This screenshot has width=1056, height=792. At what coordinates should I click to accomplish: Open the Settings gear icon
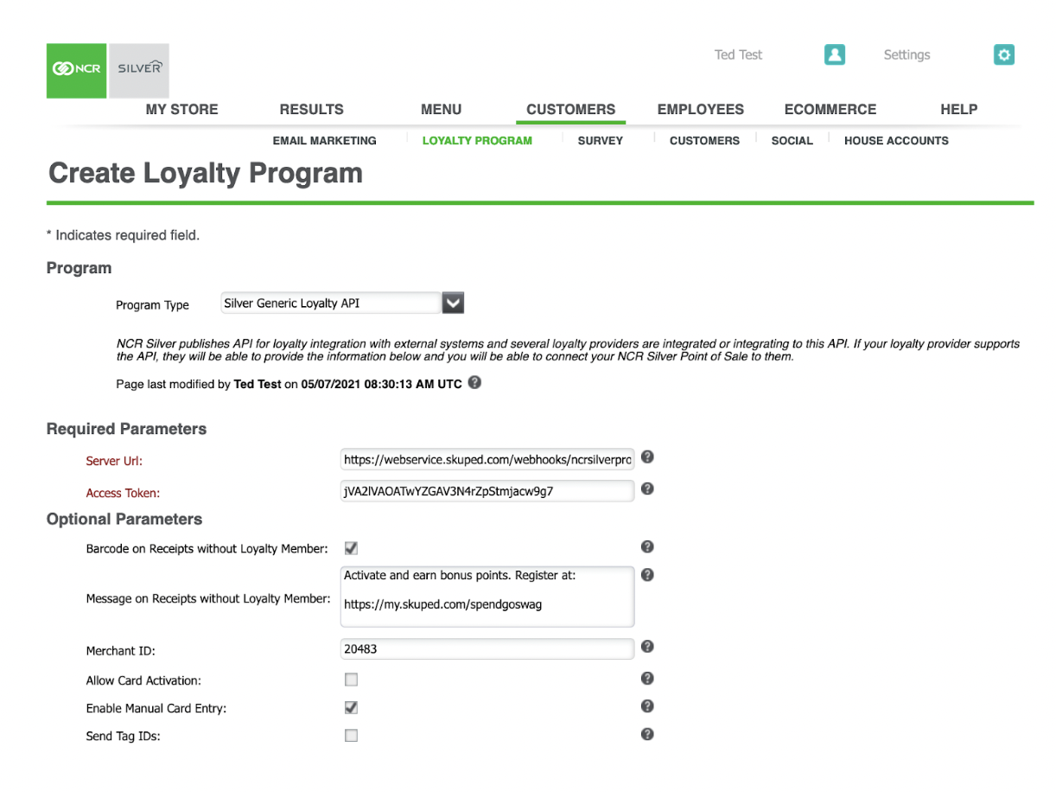(1003, 54)
